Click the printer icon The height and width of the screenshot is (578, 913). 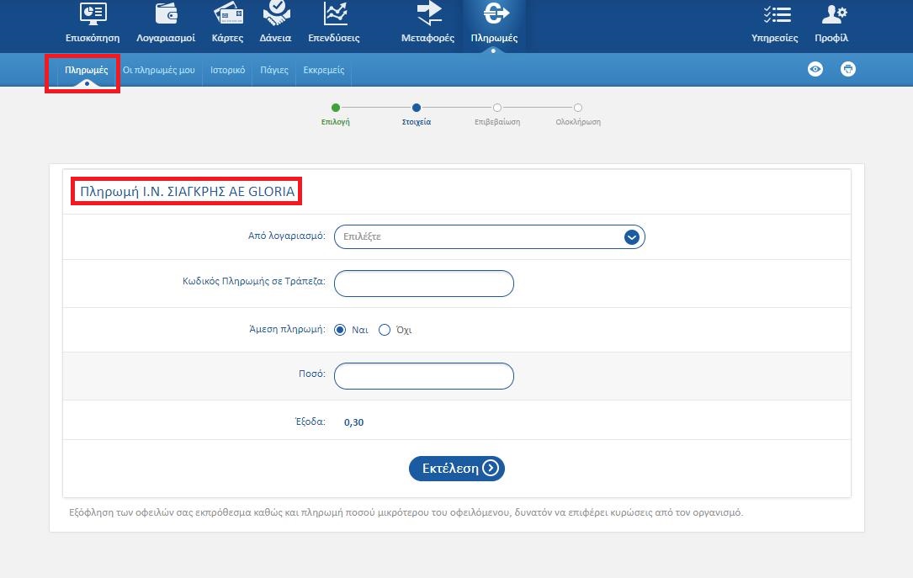848,69
